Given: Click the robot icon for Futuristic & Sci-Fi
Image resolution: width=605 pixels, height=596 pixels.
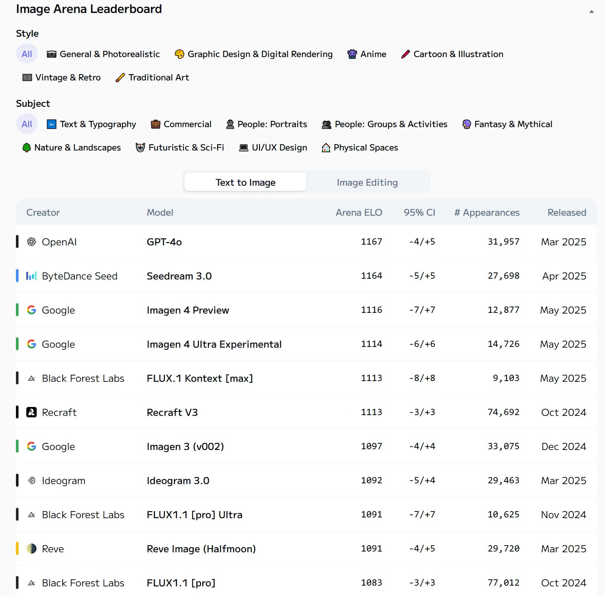Looking at the screenshot, I should click(x=140, y=148).
